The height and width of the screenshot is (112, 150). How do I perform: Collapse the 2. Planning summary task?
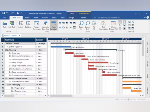[x=6, y=50]
